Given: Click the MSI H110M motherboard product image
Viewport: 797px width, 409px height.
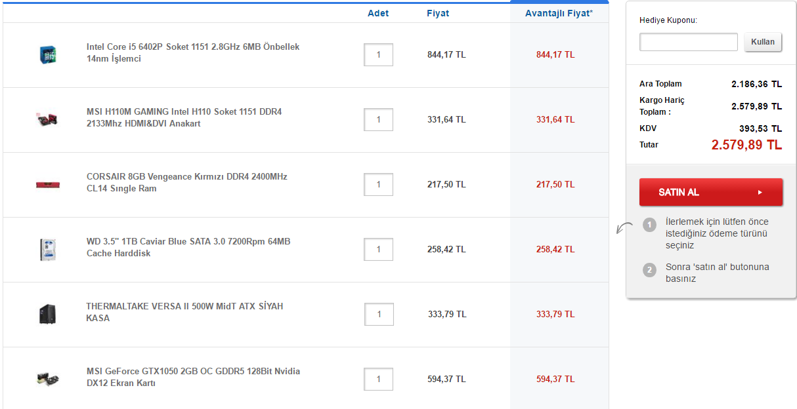Looking at the screenshot, I should point(47,119).
